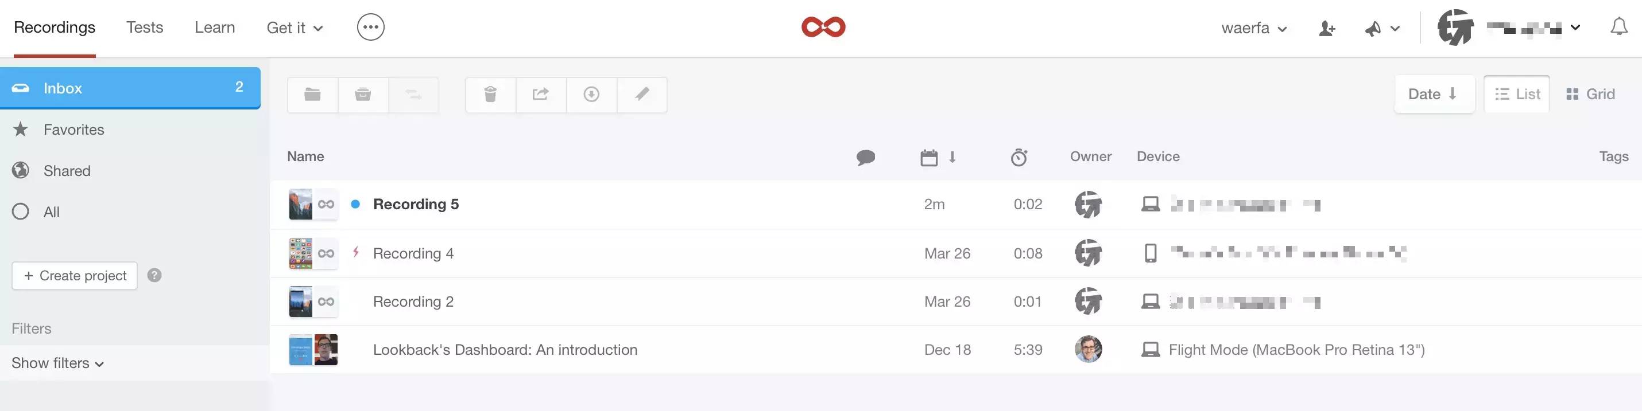
Task: Click the invite team member icon
Action: 1327,28
